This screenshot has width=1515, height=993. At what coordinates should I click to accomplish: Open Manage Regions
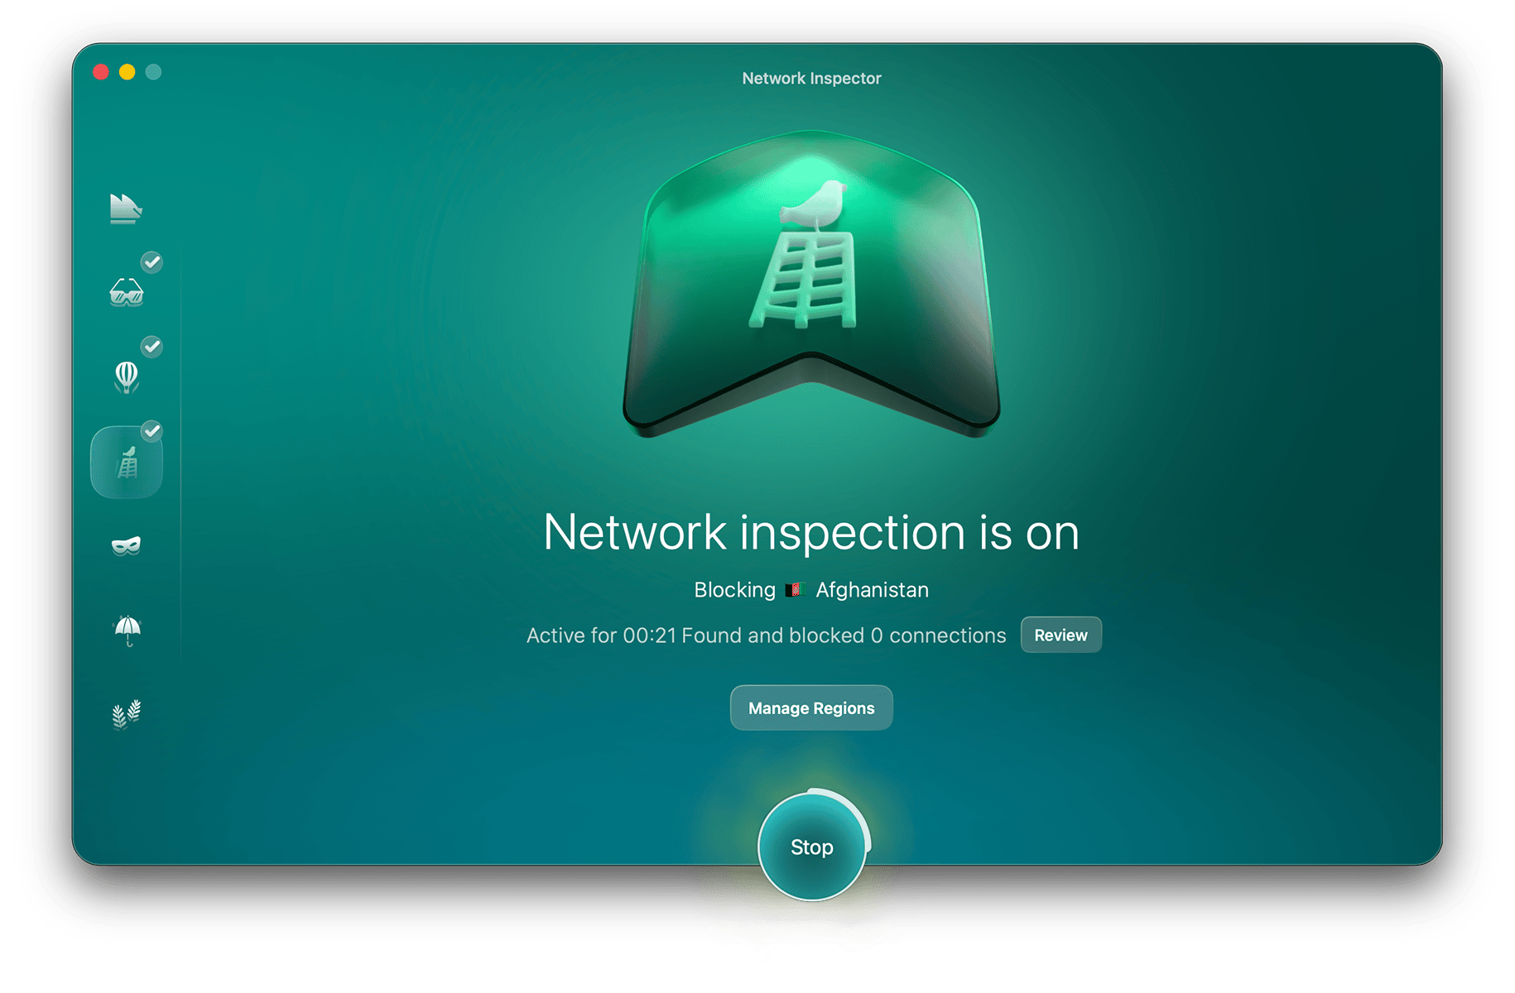point(811,708)
